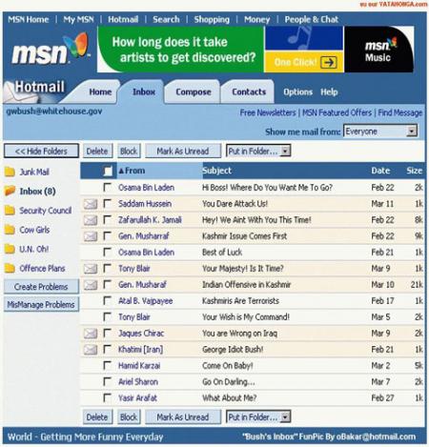Screen dimensions: 429x447
Task: Go to MSN Home link
Action: coord(29,19)
